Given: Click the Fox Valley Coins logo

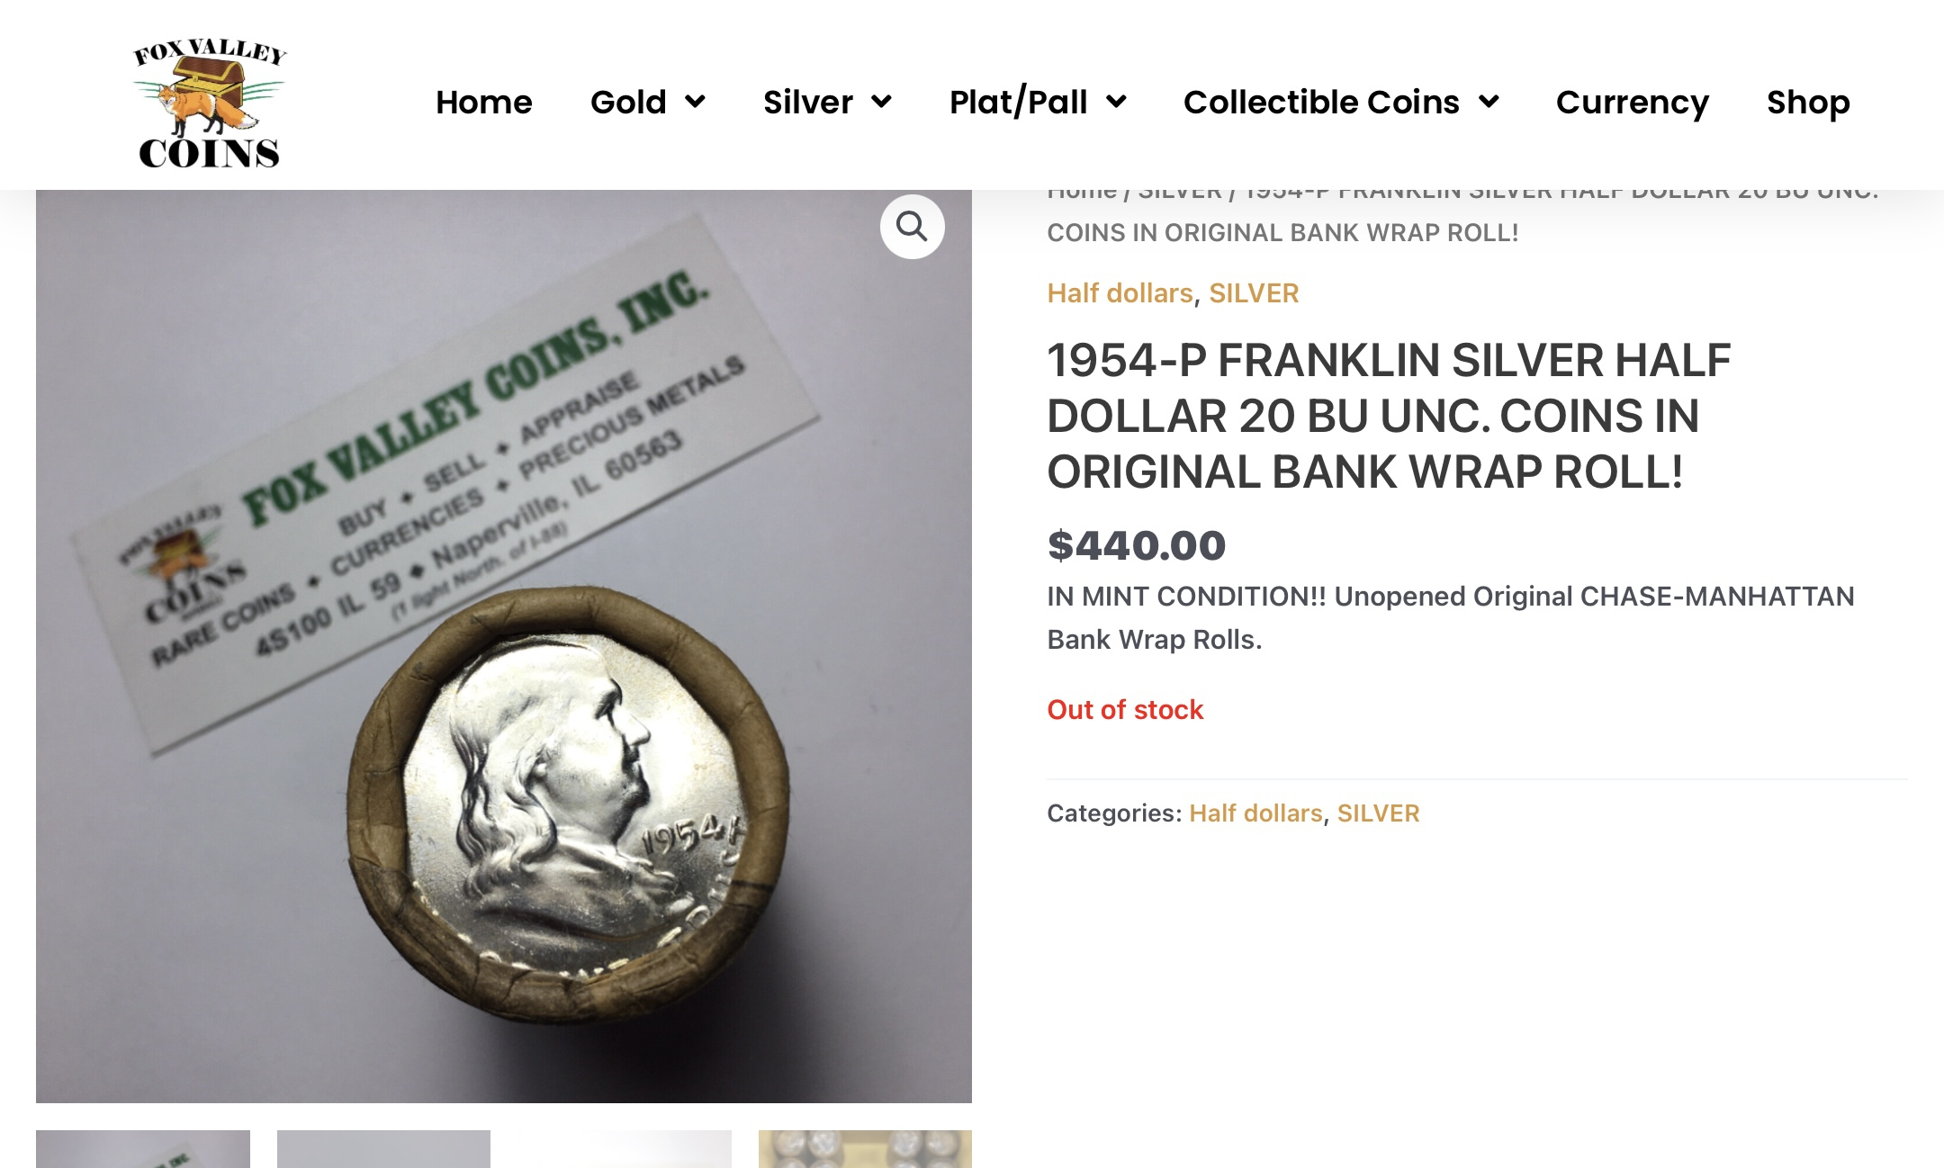Looking at the screenshot, I should coord(210,104).
